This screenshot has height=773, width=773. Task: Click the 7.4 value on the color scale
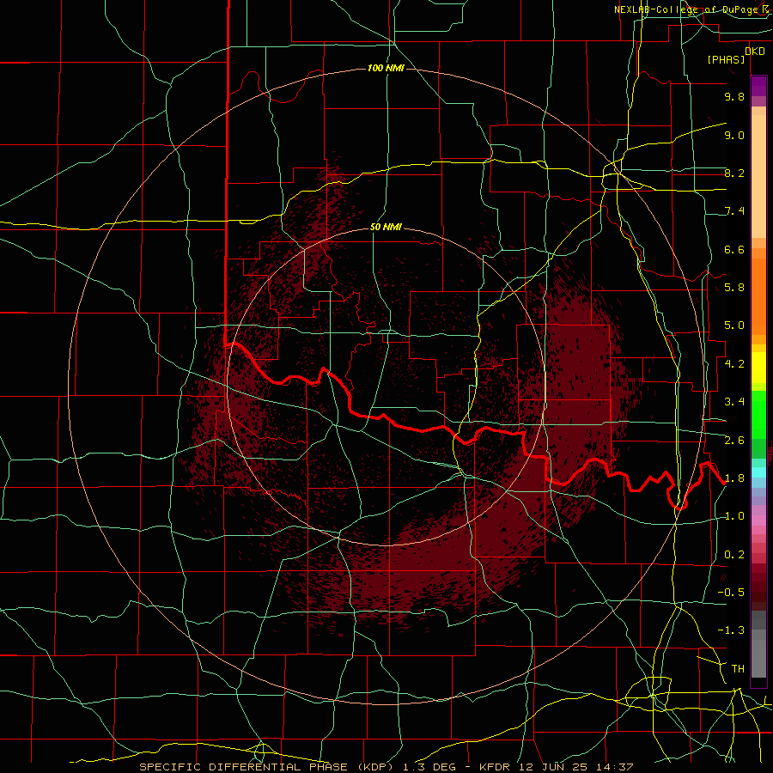tap(734, 211)
